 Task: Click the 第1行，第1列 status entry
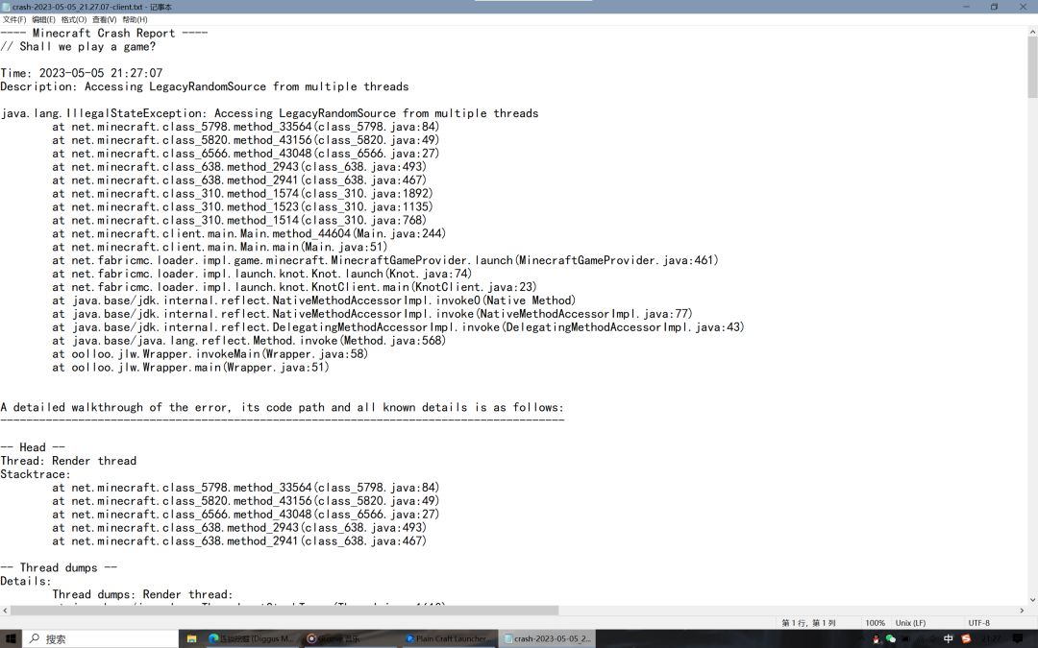pyautogui.click(x=808, y=623)
